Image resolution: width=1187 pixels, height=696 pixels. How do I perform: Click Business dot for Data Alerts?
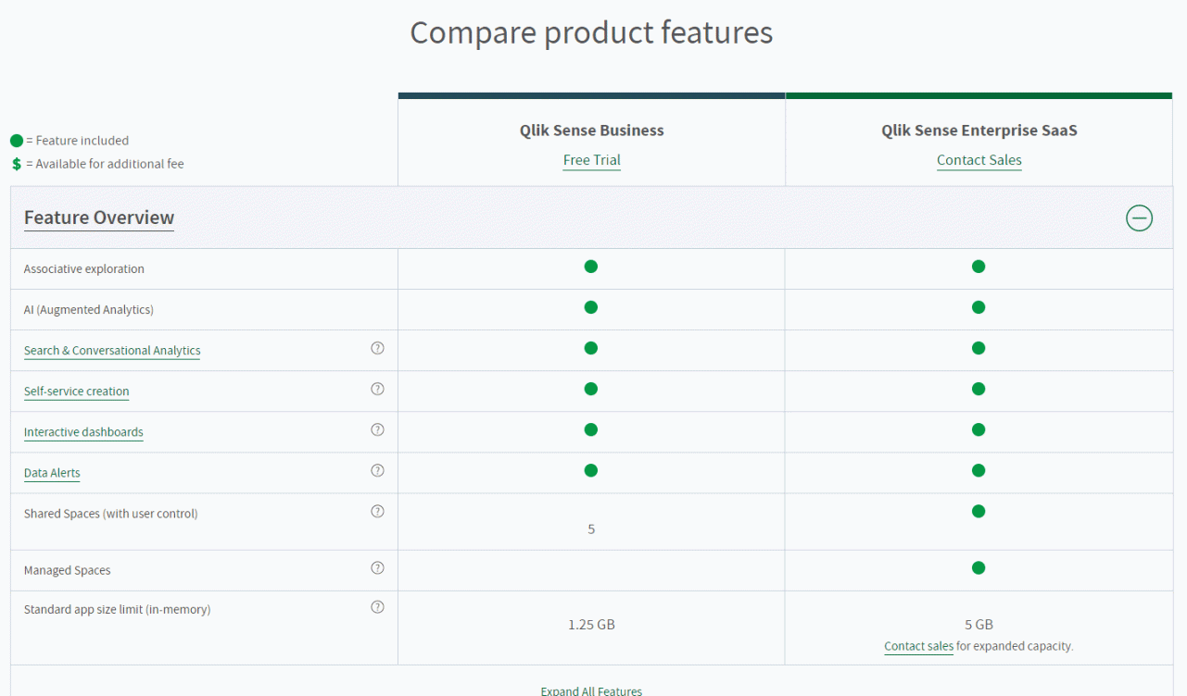[591, 470]
